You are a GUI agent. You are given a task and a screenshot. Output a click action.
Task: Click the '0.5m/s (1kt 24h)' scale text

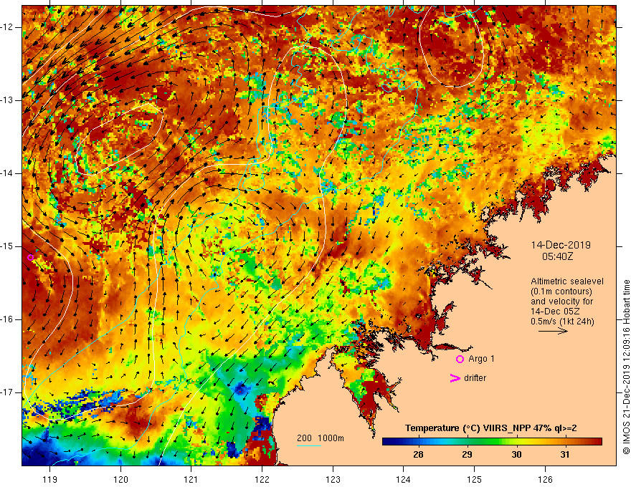[x=562, y=321]
